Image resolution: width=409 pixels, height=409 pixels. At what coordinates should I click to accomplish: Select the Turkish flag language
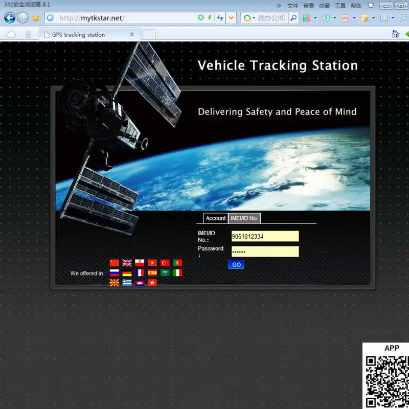(165, 263)
